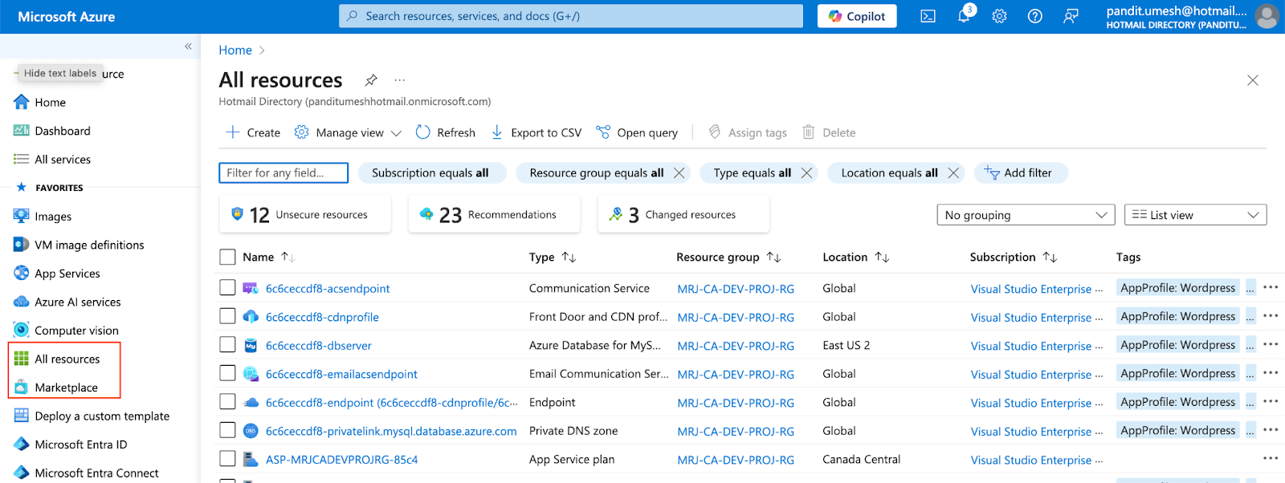The image size is (1285, 483).
Task: Click the Home icon in sidebar
Action: 22,102
